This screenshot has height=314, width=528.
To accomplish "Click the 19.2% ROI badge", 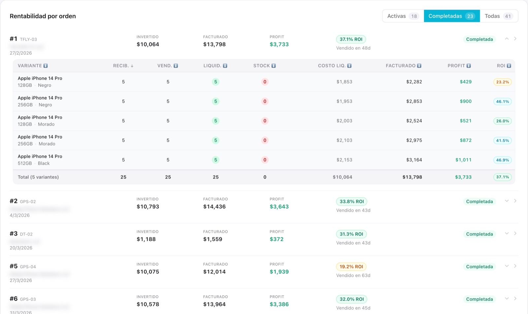I will 351,267.
